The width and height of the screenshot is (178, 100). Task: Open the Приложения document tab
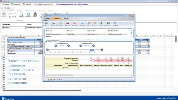[x=16, y=4]
